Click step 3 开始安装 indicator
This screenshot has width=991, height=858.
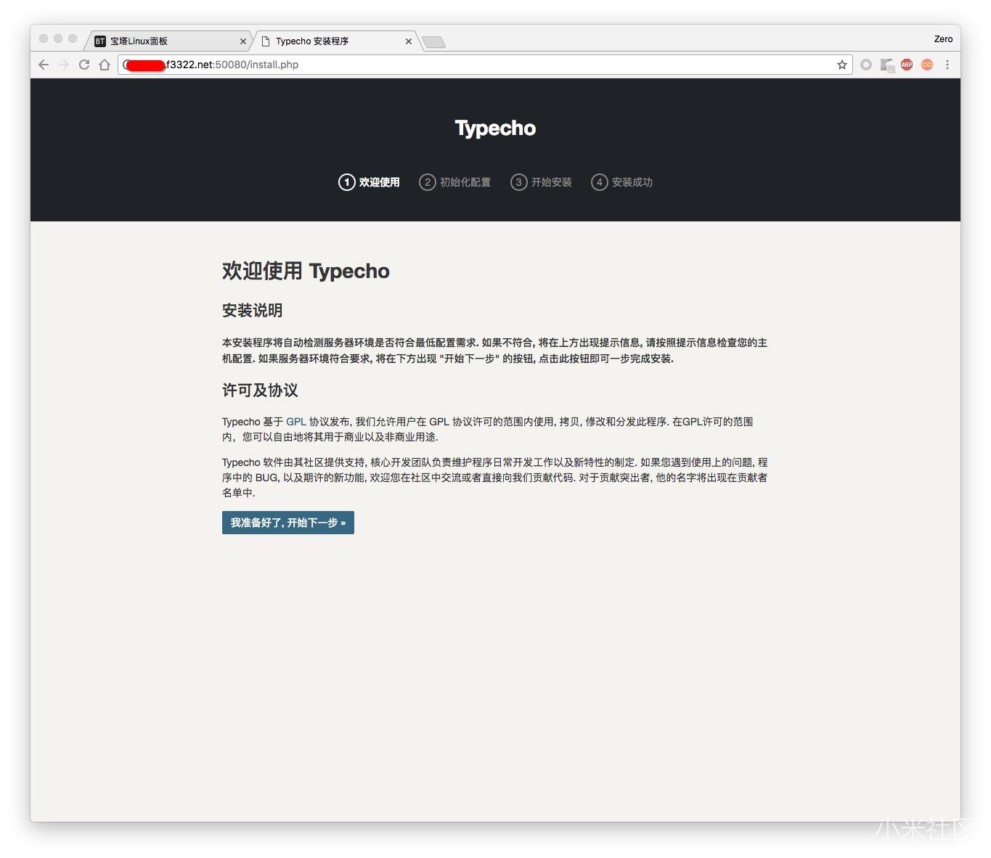click(x=542, y=182)
